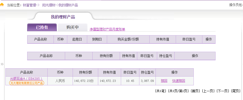Click 操作员姓名 label at top right

[236, 5]
